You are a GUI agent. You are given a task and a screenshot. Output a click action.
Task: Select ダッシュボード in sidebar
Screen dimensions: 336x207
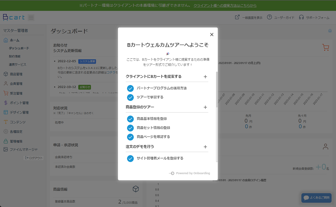click(x=19, y=48)
